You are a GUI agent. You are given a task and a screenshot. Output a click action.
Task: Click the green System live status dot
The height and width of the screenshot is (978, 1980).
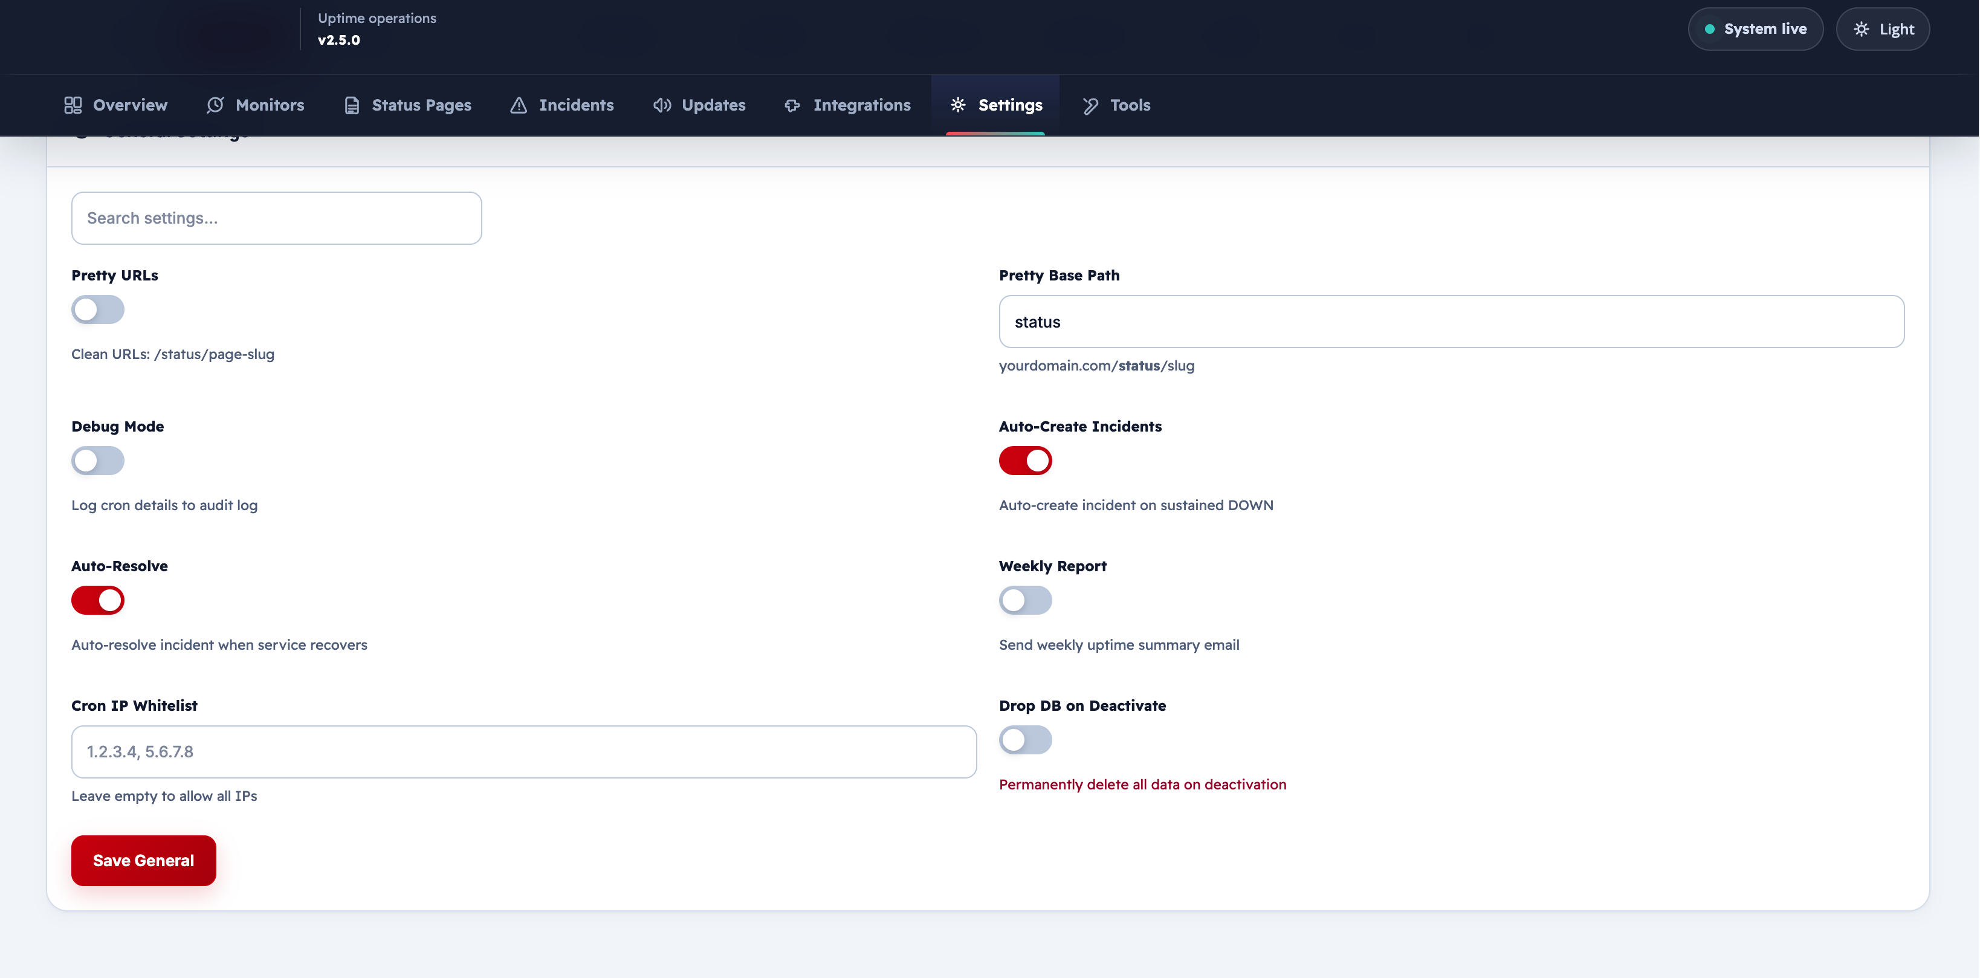pos(1709,29)
